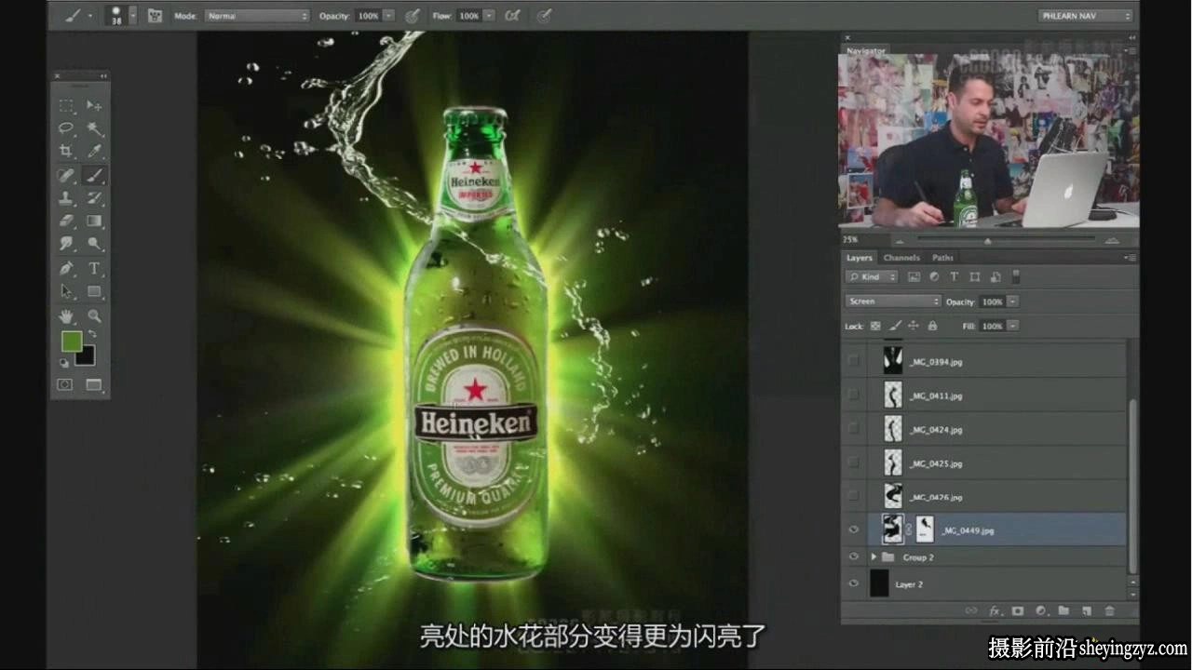Select the Navigator tab
This screenshot has width=1192, height=670.
coord(865,50)
